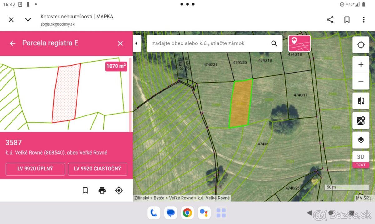Screen dimensions: 375x224
Task: Select the highlighted orange parcel on map
Action: coord(241,103)
